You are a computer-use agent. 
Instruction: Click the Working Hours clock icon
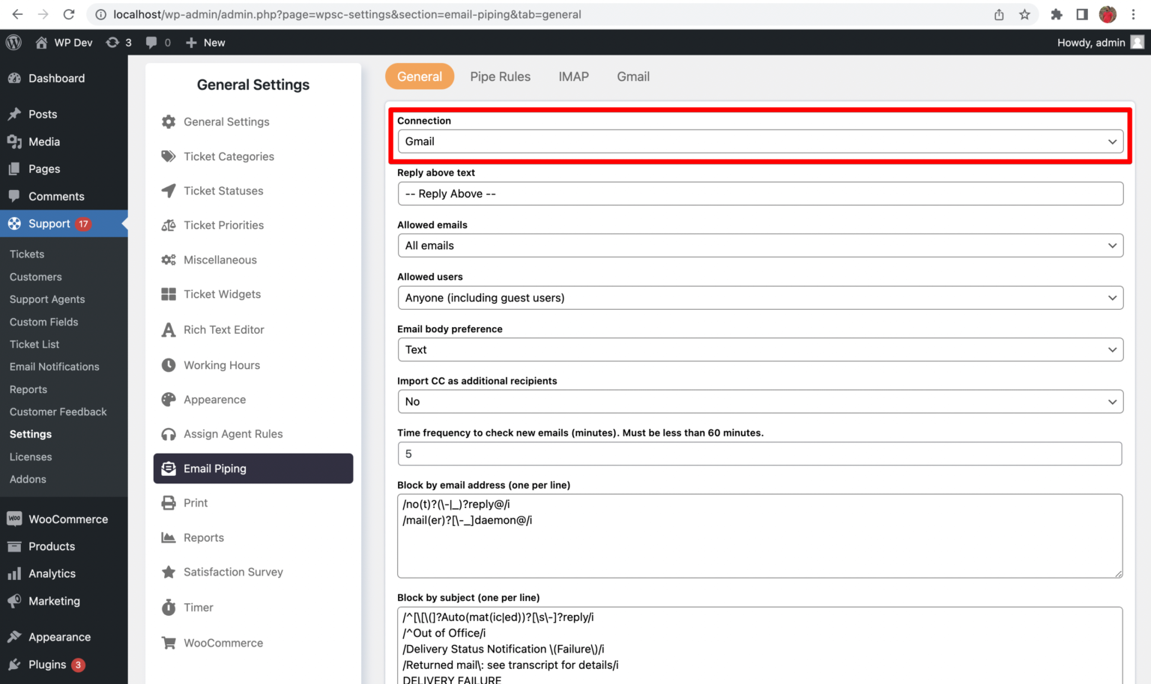pos(168,365)
